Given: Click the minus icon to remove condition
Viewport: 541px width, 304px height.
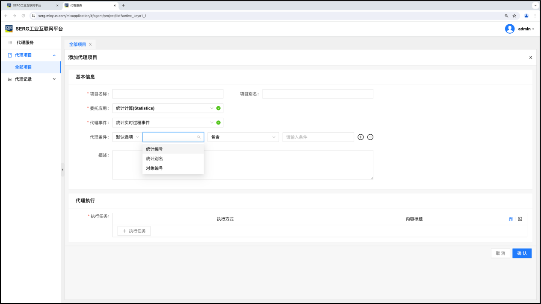Looking at the screenshot, I should click(370, 137).
